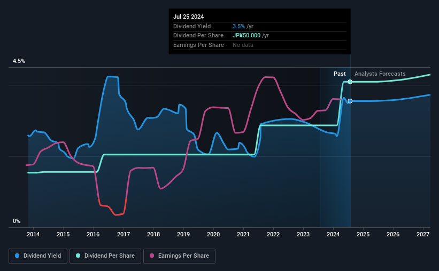Click the 0% y-axis label
439x271 pixels.
(17, 221)
